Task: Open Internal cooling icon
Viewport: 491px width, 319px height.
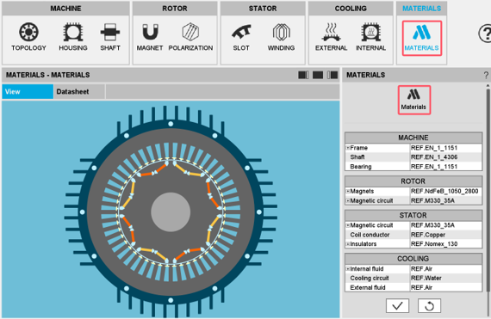Action: pyautogui.click(x=370, y=37)
